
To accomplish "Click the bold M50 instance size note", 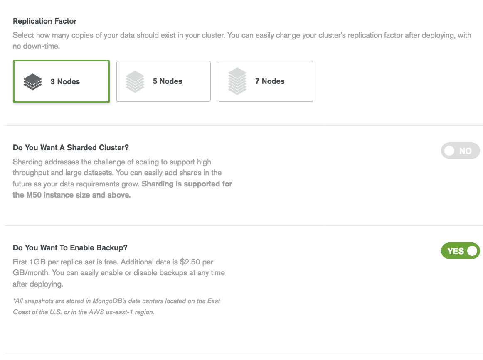I will [x=122, y=189].
